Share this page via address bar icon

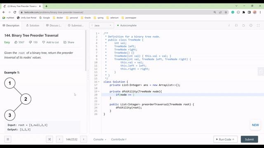pos(220,12)
